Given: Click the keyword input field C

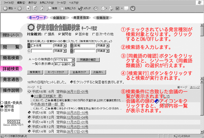Looking at the screenshot, I should [x=41, y=51].
